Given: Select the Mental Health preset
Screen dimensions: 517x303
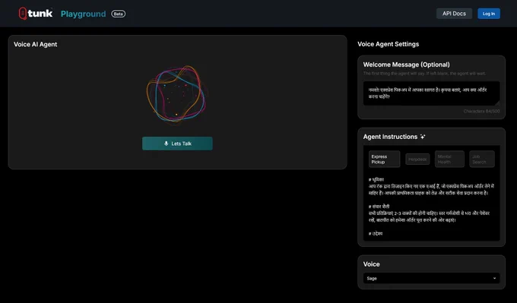Looking at the screenshot, I should 449,159.
